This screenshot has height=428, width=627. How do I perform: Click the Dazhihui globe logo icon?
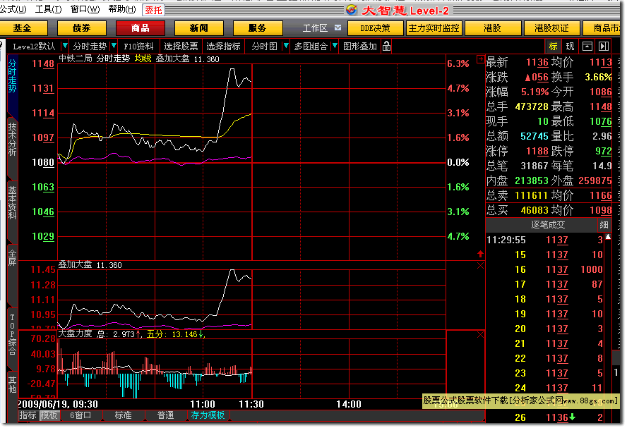[x=352, y=10]
